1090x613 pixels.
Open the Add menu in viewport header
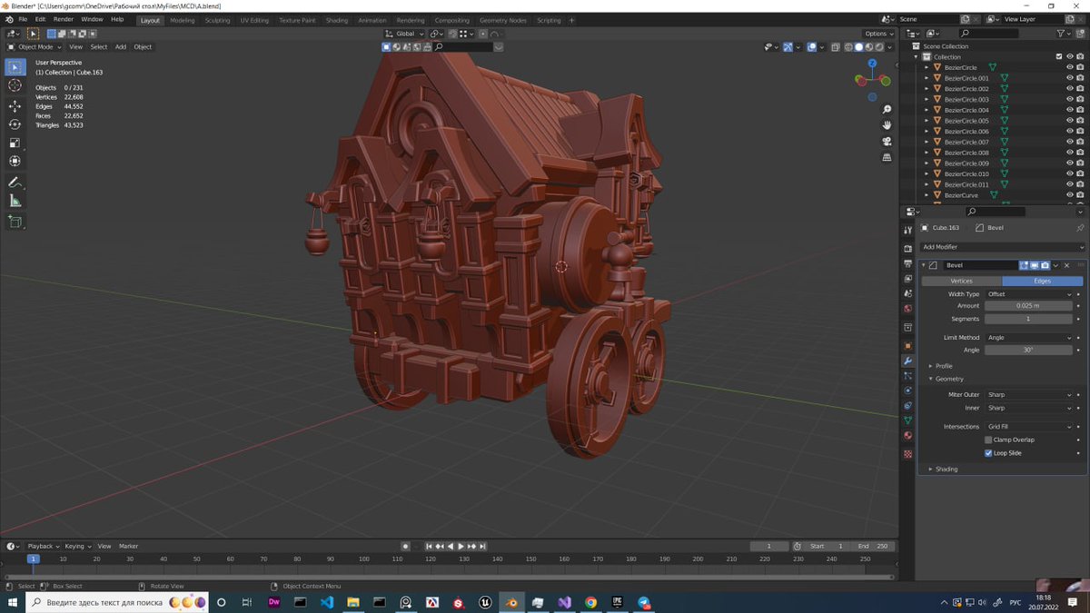point(120,47)
